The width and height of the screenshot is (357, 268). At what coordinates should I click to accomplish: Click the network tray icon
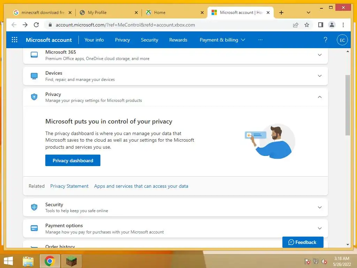point(316,261)
